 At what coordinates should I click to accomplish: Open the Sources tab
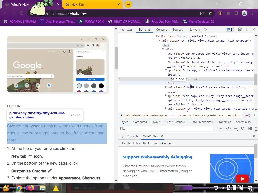pos(178,30)
